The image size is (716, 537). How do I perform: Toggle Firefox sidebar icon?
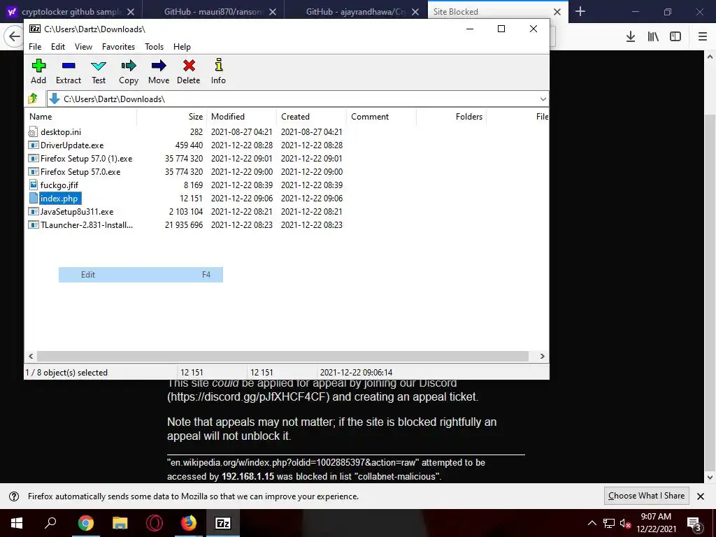[675, 36]
